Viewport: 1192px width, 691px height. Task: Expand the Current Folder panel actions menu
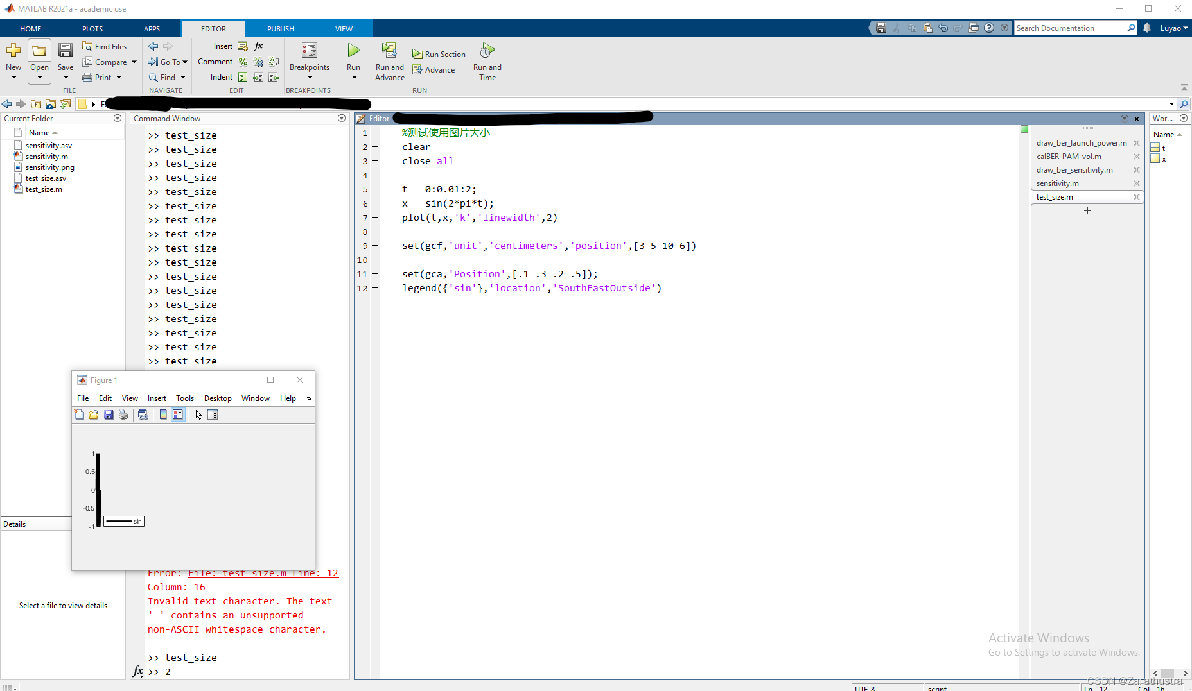[118, 118]
